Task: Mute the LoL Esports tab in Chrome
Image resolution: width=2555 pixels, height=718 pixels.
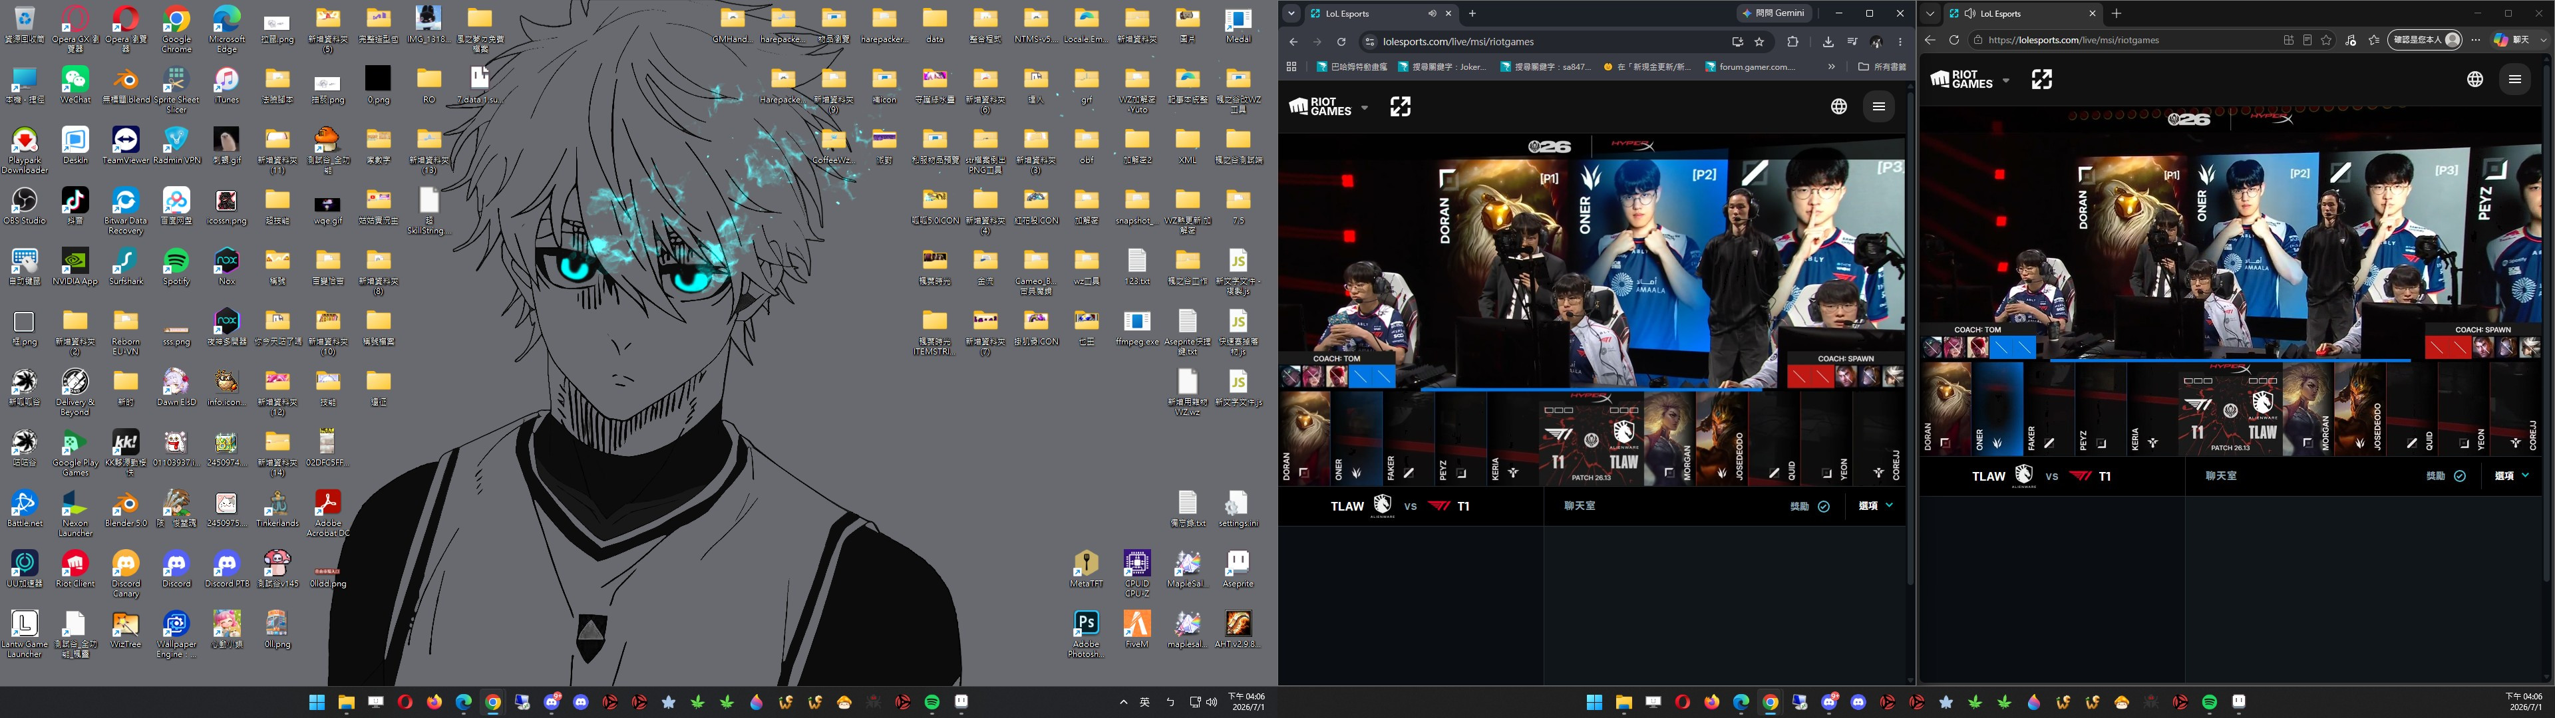Action: [1431, 14]
